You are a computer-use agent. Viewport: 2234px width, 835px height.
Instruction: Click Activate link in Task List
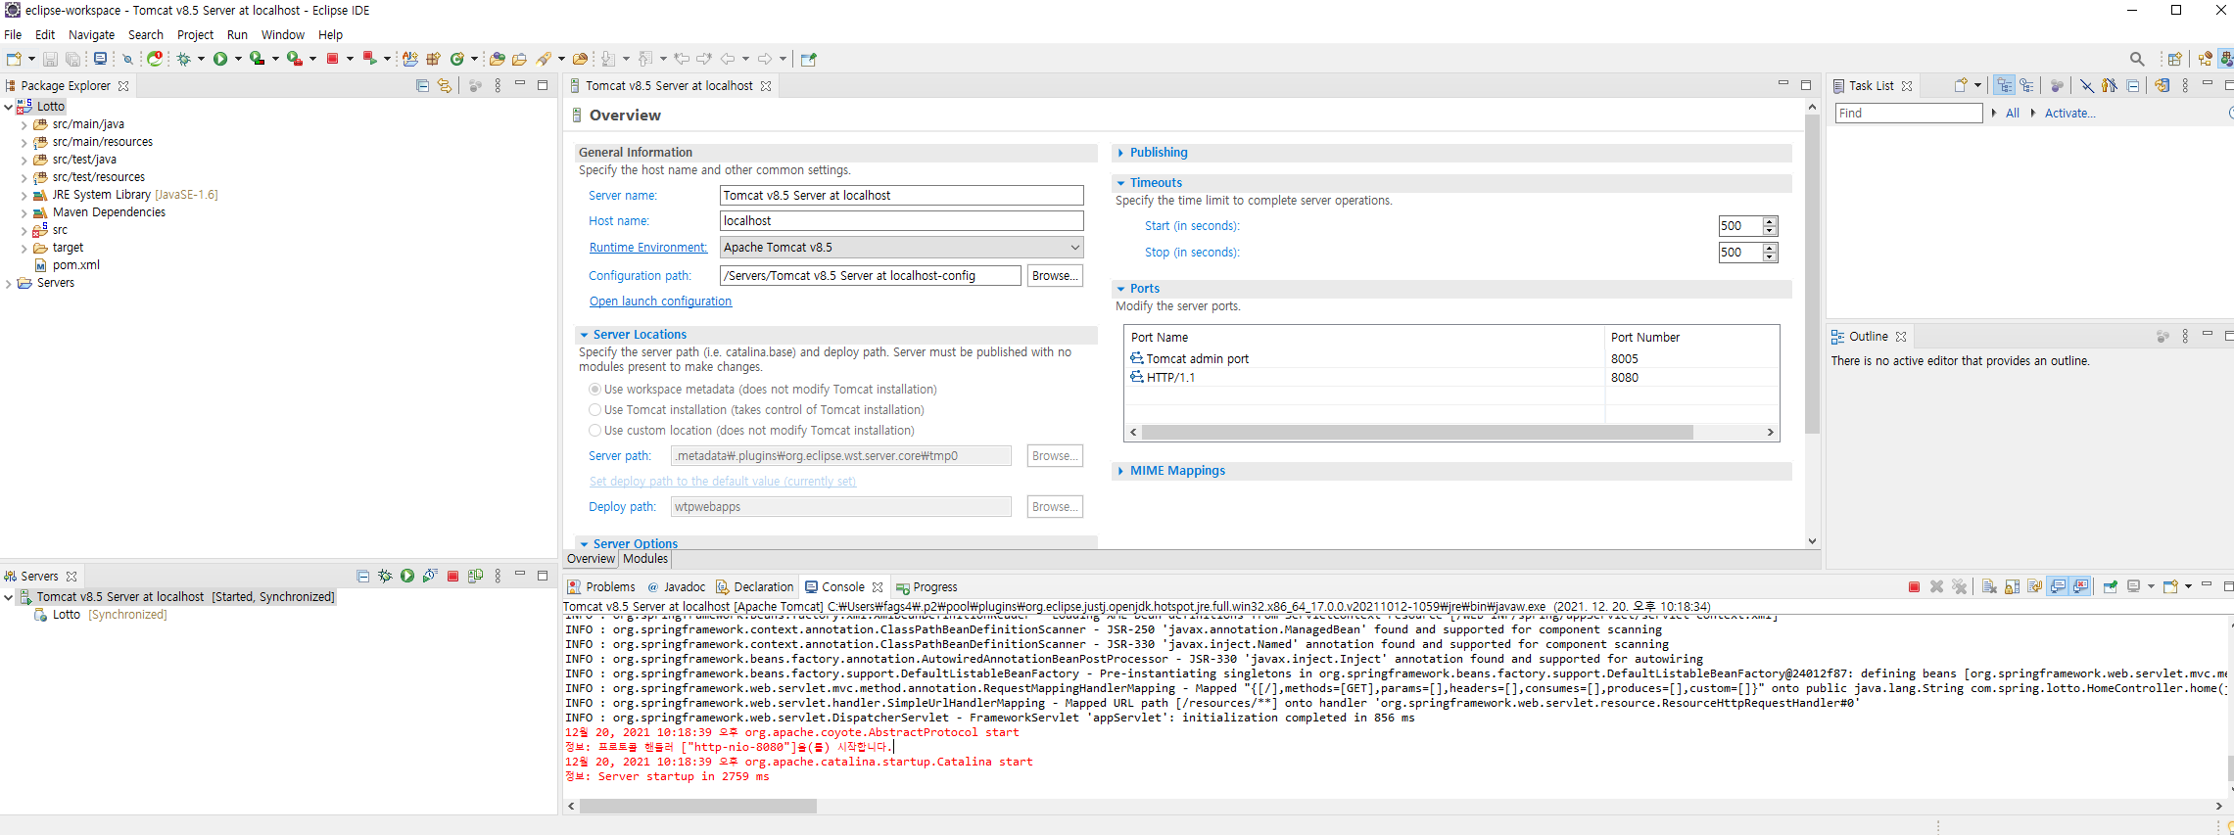tap(2069, 114)
